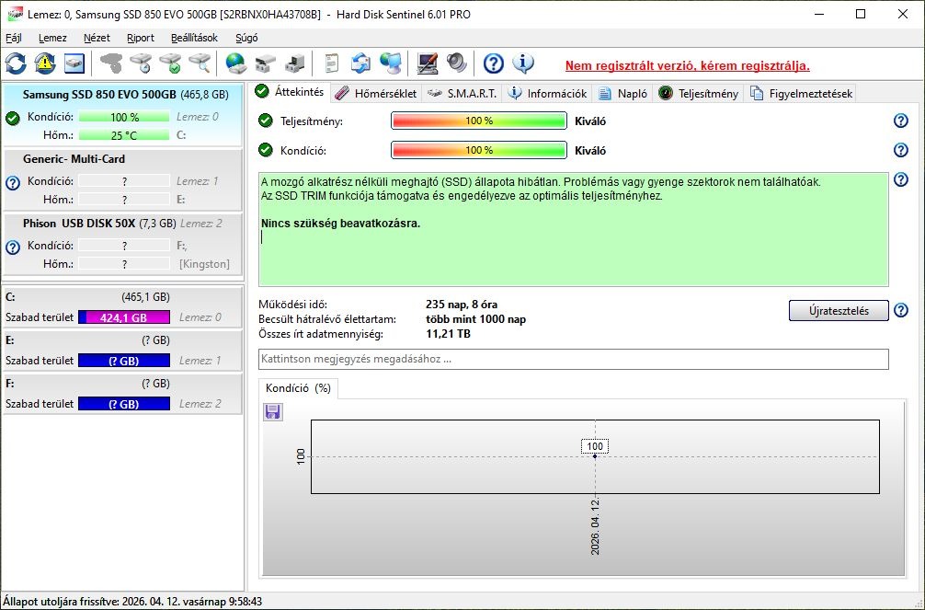The width and height of the screenshot is (925, 610).
Task: Open the Beállítások menu
Action: click(x=194, y=38)
